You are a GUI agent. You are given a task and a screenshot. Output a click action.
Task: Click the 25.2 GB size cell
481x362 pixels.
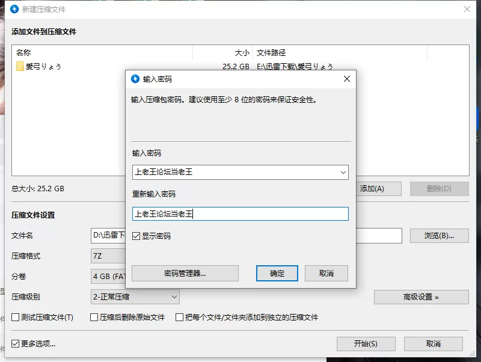236,66
